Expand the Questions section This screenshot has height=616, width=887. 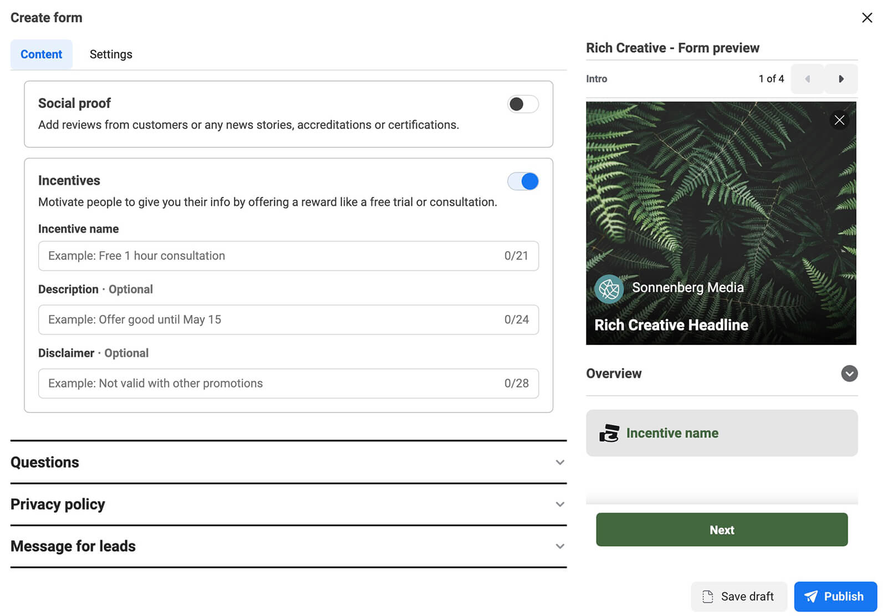click(x=288, y=462)
